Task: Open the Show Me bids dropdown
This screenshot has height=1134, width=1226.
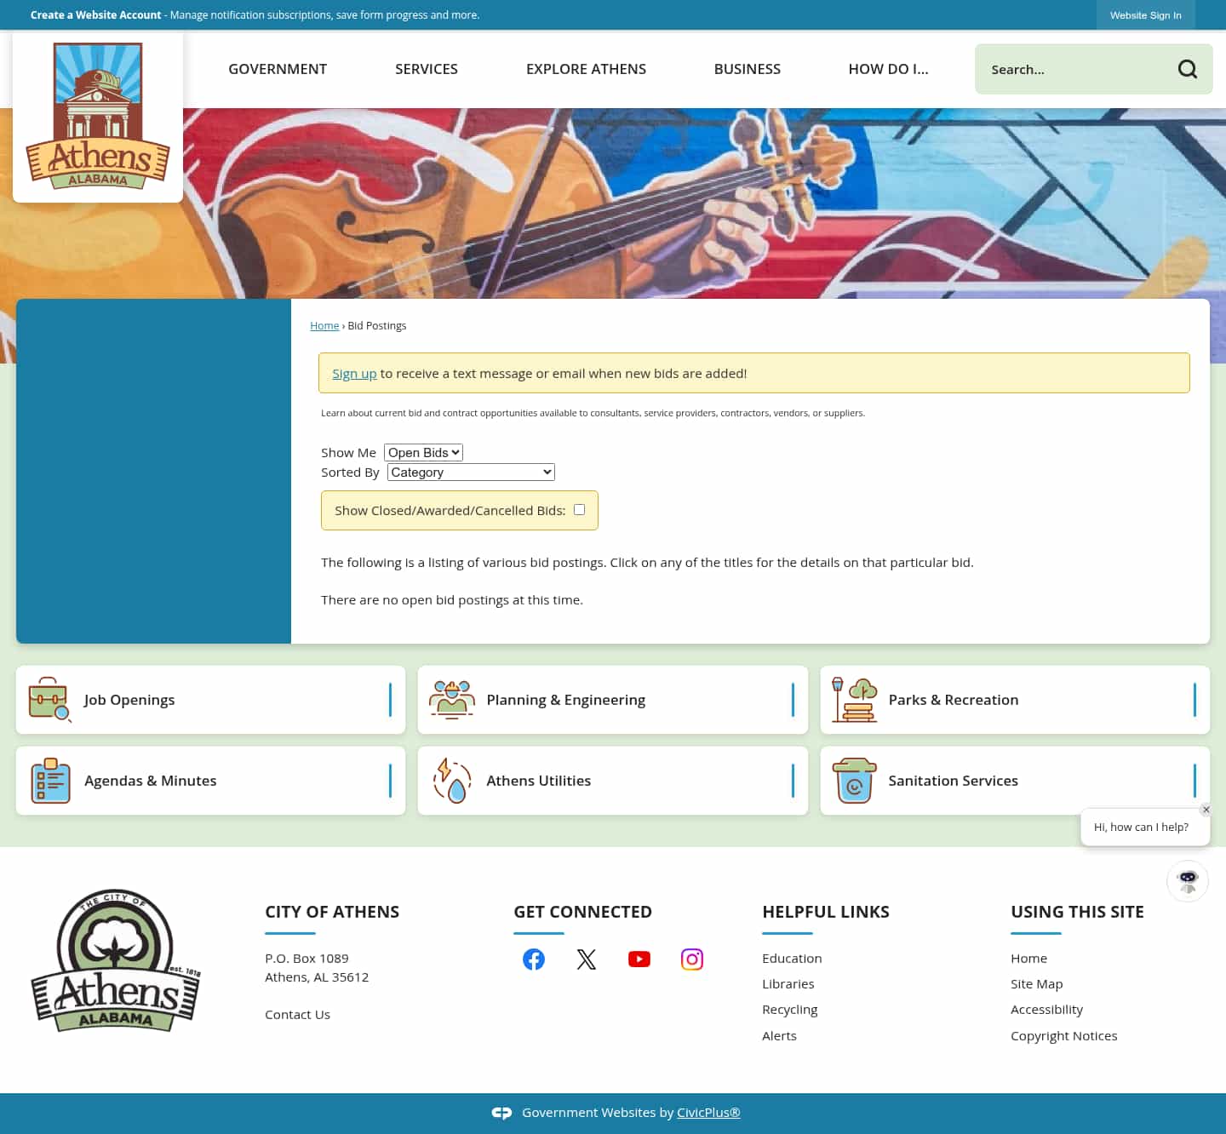Action: tap(423, 452)
